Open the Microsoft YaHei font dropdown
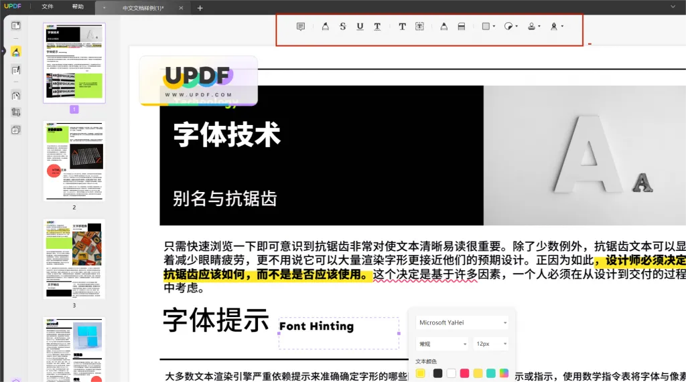The width and height of the screenshot is (686, 382). (462, 322)
